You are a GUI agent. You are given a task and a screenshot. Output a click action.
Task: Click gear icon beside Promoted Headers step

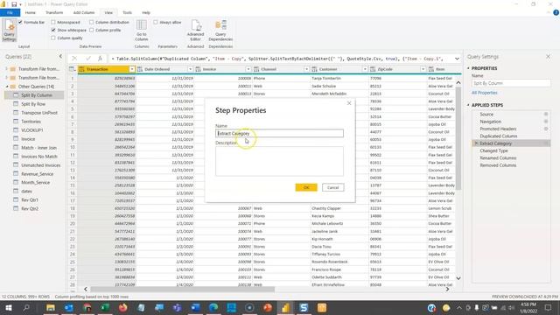click(546, 129)
